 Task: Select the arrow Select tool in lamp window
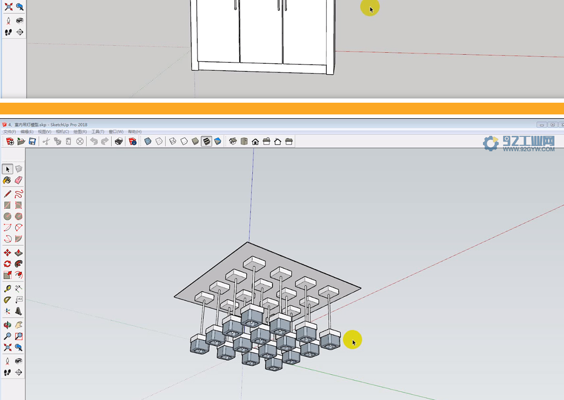[8, 169]
